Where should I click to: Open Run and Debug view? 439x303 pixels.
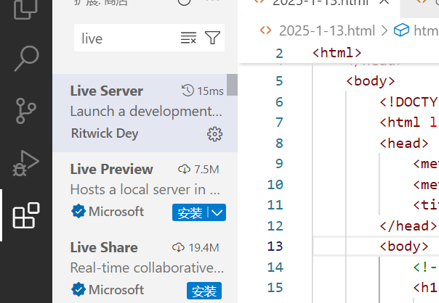click(x=25, y=163)
